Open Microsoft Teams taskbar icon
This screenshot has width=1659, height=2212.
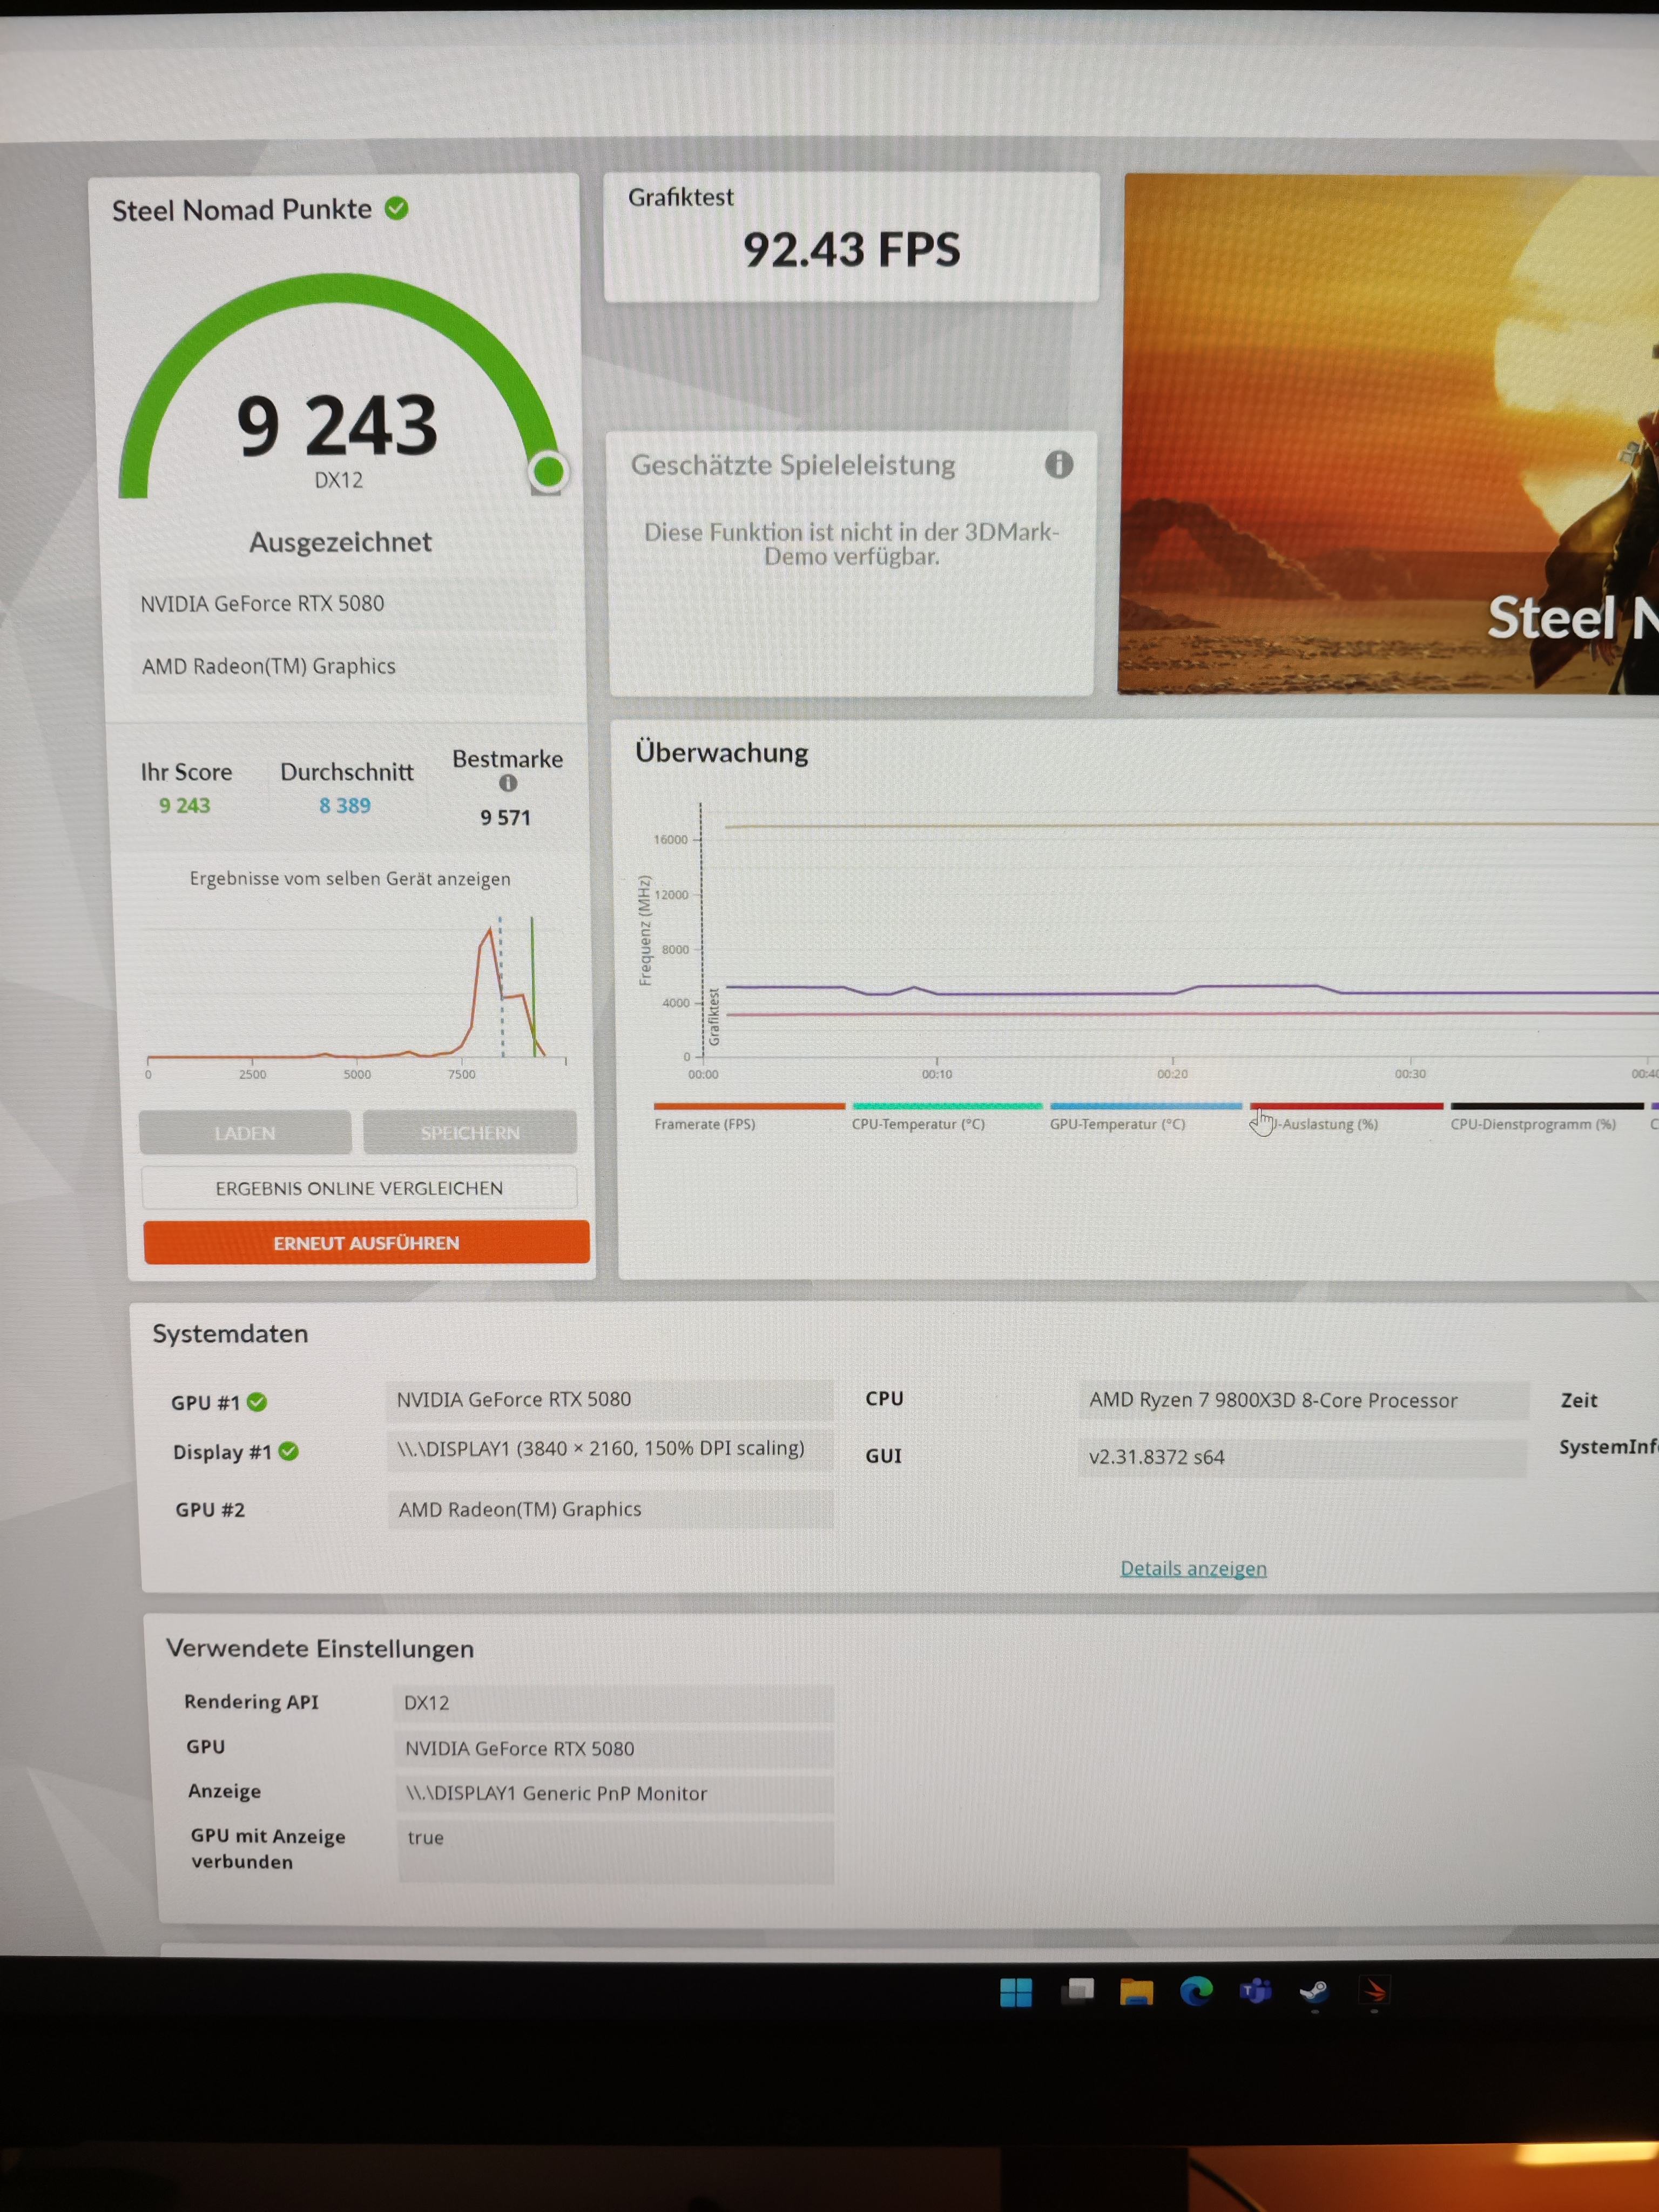coord(1255,1992)
